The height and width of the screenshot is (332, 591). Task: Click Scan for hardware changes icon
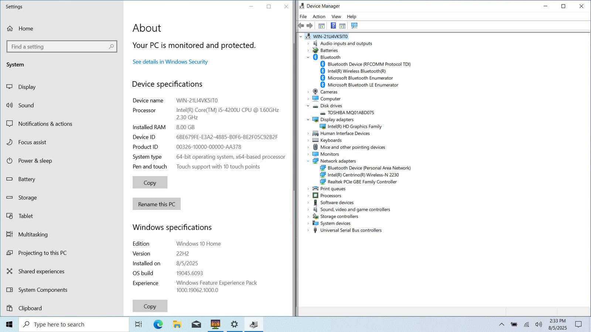click(354, 25)
